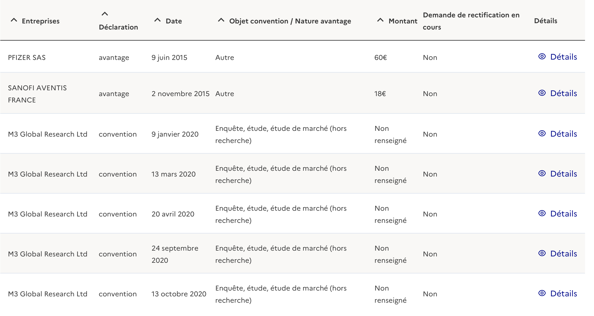Screen dimensions: 594x316
Task: Click M3 Global Research Ltd in 20 avril row
Action: [47, 214]
